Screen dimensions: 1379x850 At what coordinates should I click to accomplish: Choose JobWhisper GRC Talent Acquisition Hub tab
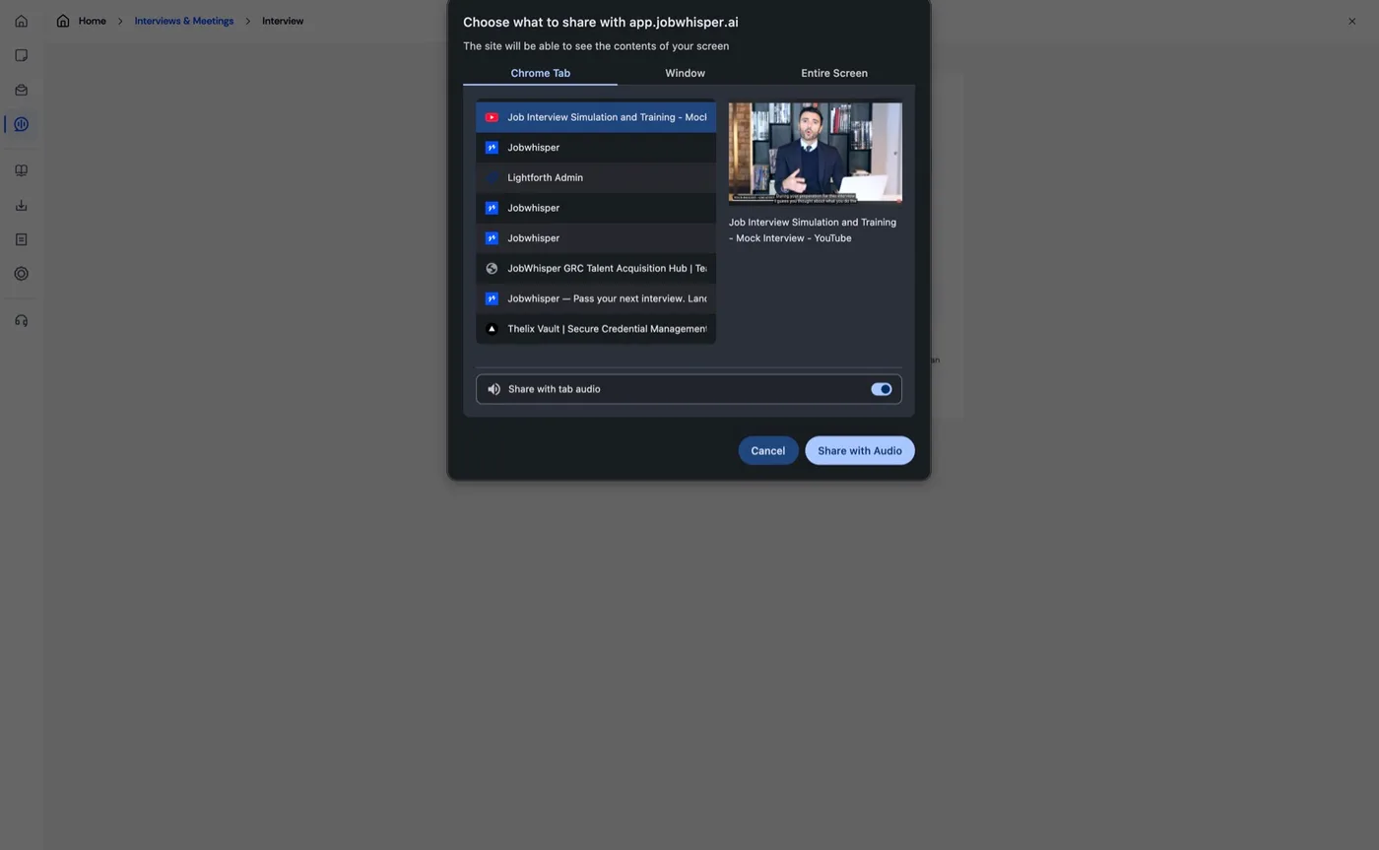tap(596, 268)
